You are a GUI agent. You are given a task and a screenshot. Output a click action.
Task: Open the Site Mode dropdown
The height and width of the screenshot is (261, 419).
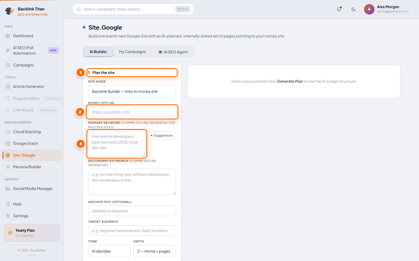pyautogui.click(x=132, y=91)
